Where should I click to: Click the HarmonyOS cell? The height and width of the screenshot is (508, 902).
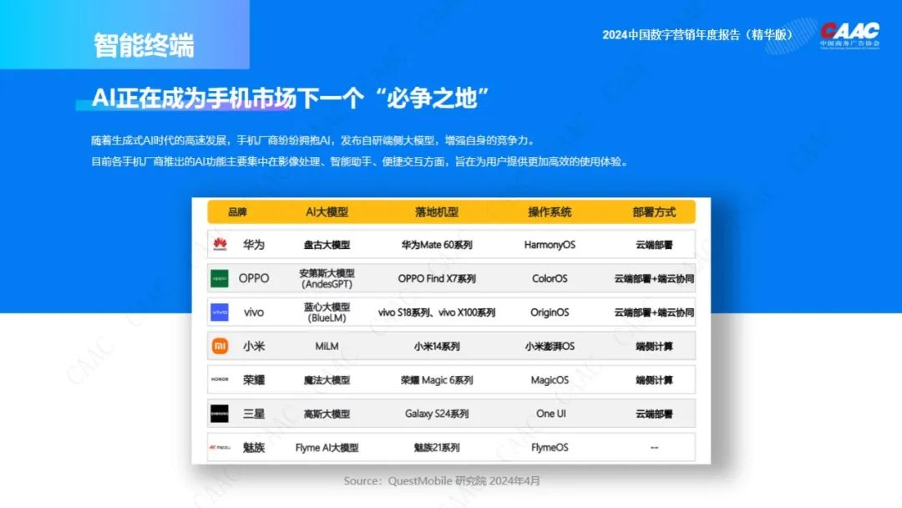point(550,245)
